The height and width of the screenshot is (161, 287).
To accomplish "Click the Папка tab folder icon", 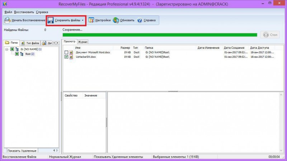I will pyautogui.click(x=7, y=43).
